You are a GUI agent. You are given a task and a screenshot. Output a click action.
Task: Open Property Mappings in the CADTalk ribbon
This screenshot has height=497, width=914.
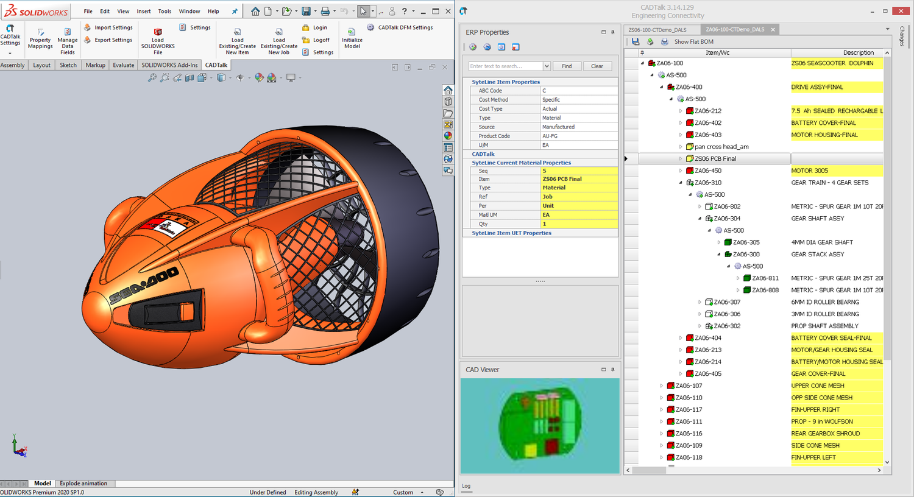pyautogui.click(x=40, y=33)
